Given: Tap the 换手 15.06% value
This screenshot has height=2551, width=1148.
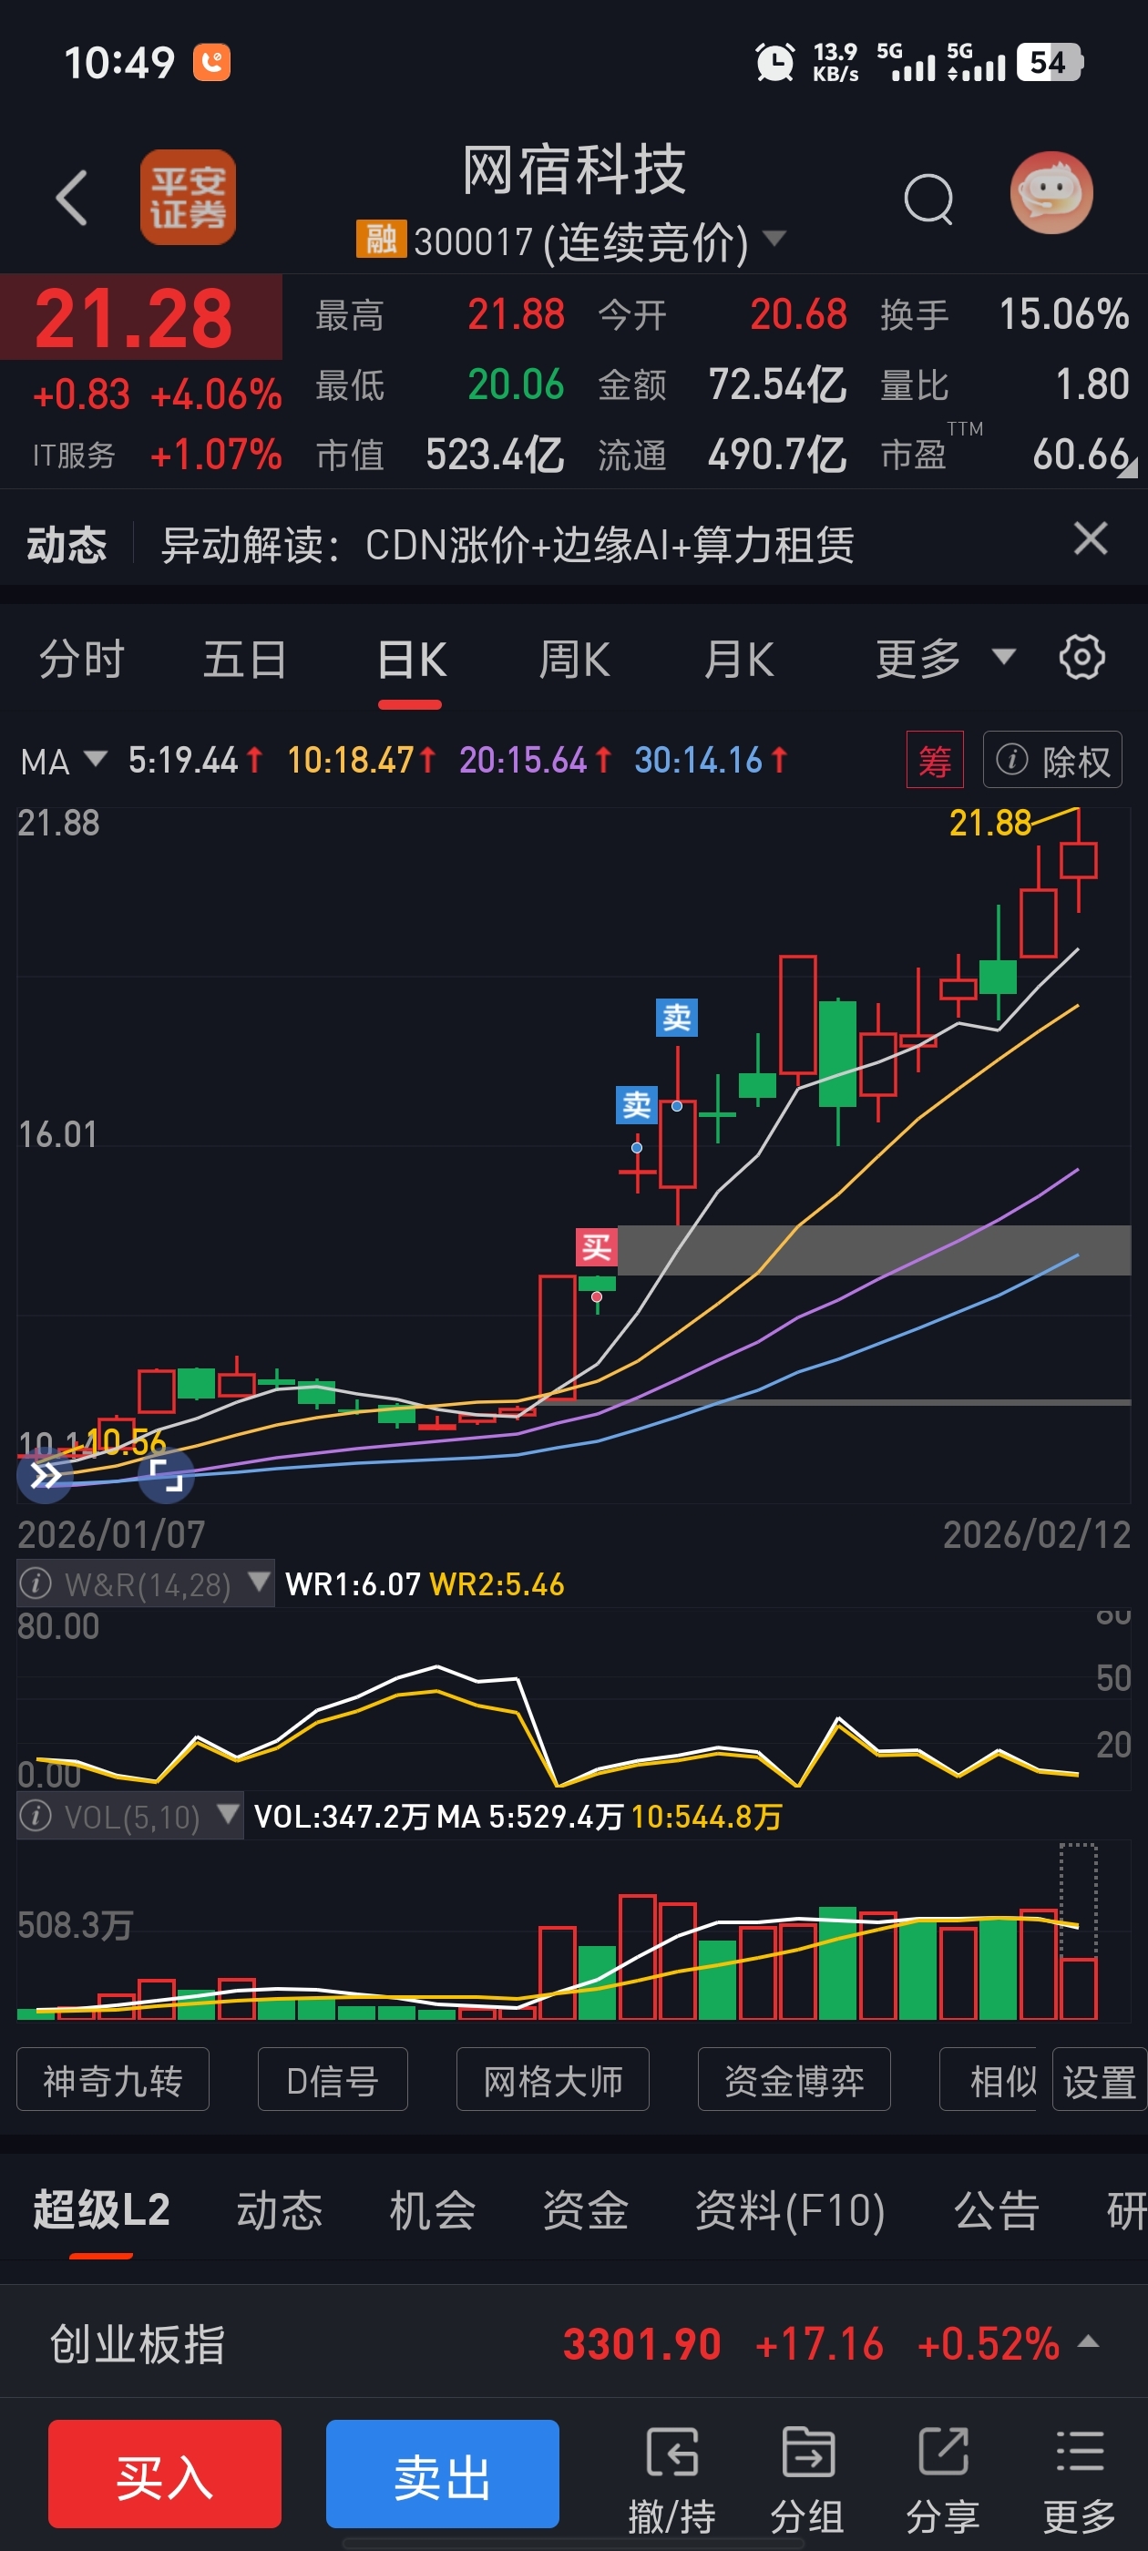Looking at the screenshot, I should click(1064, 314).
